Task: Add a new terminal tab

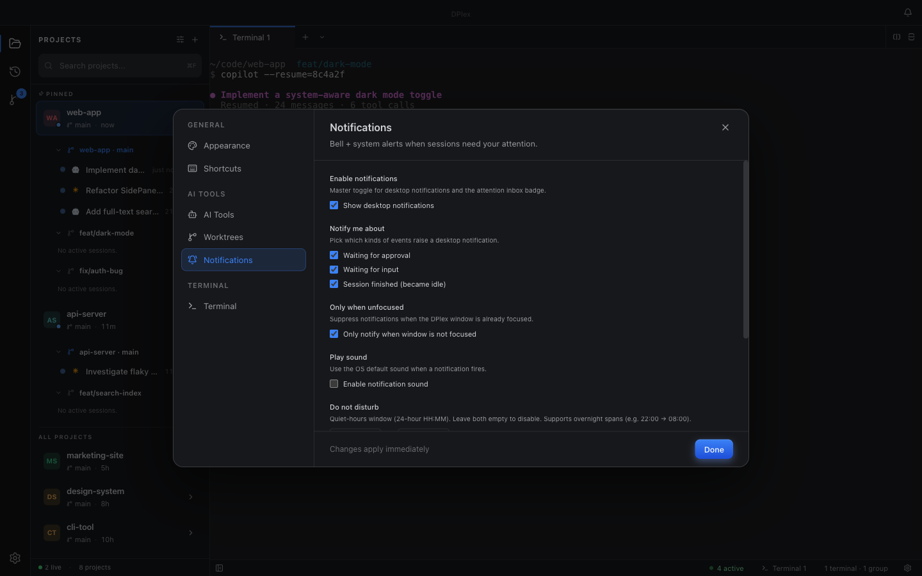Action: click(x=305, y=37)
